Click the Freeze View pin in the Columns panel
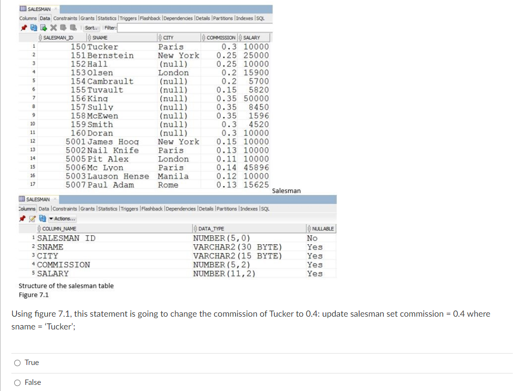518x391 pixels. [x=22, y=219]
